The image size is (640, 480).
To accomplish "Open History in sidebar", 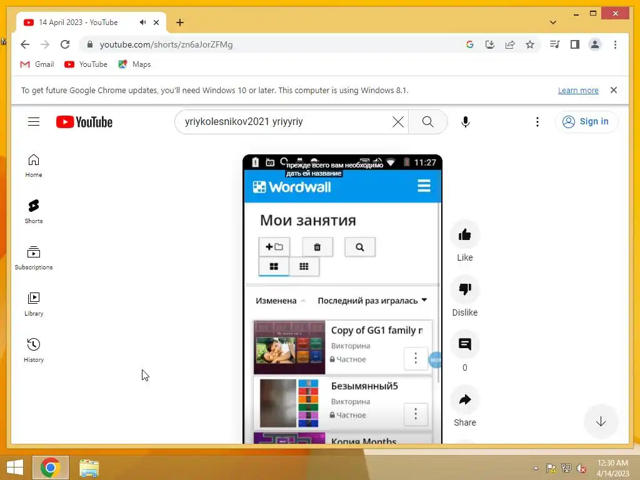I will tap(34, 350).
